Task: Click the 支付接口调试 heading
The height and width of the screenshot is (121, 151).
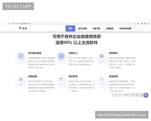Action: click(x=35, y=53)
